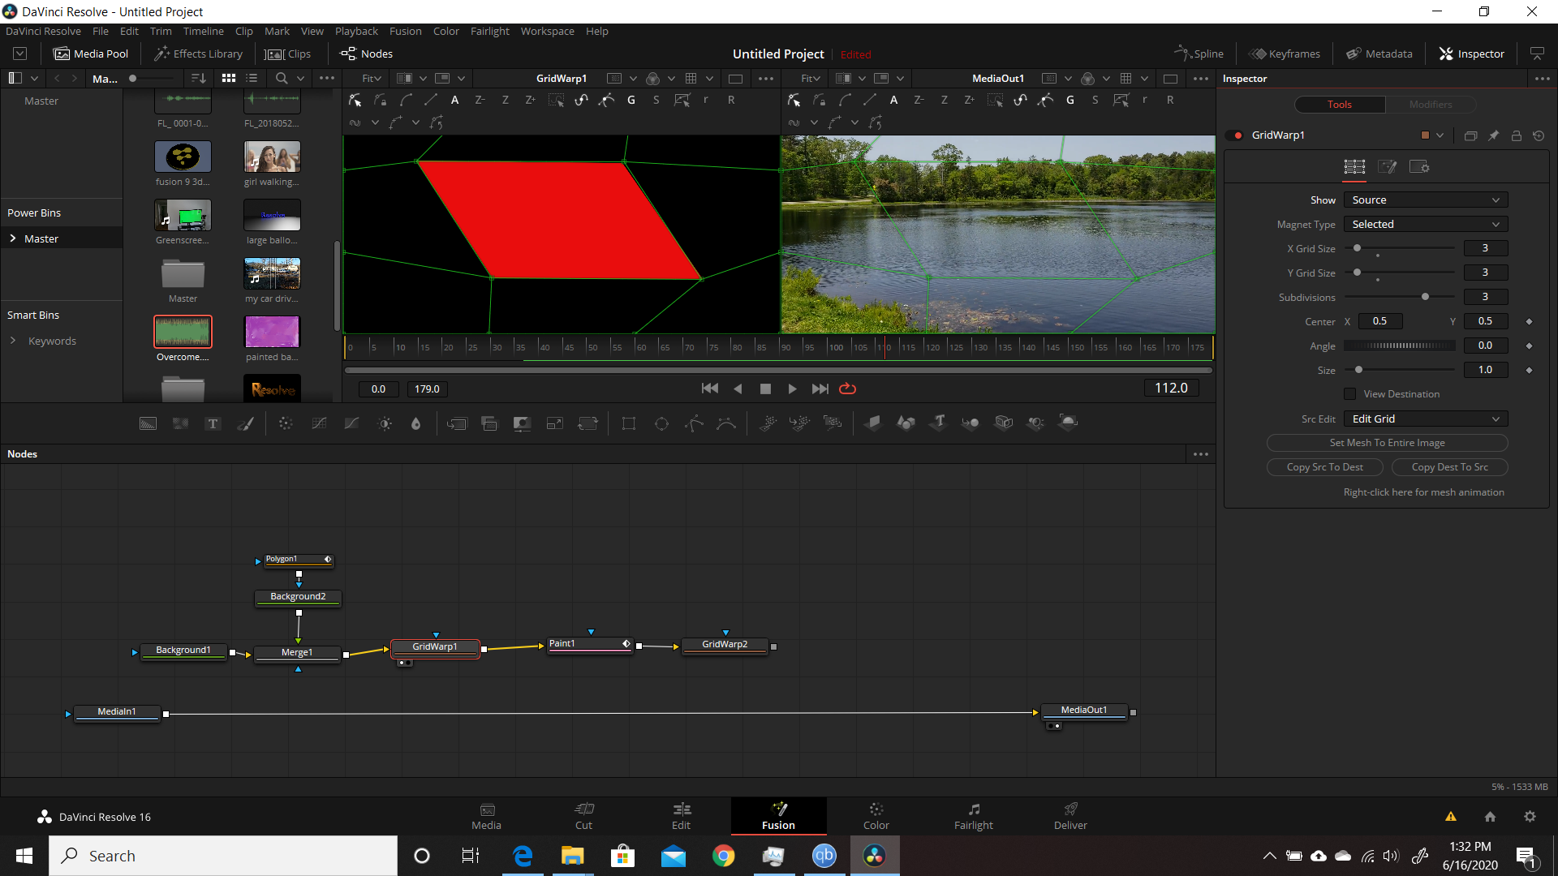The height and width of the screenshot is (876, 1558).
Task: Adjust the Subdivisions slider
Action: tap(1400, 297)
